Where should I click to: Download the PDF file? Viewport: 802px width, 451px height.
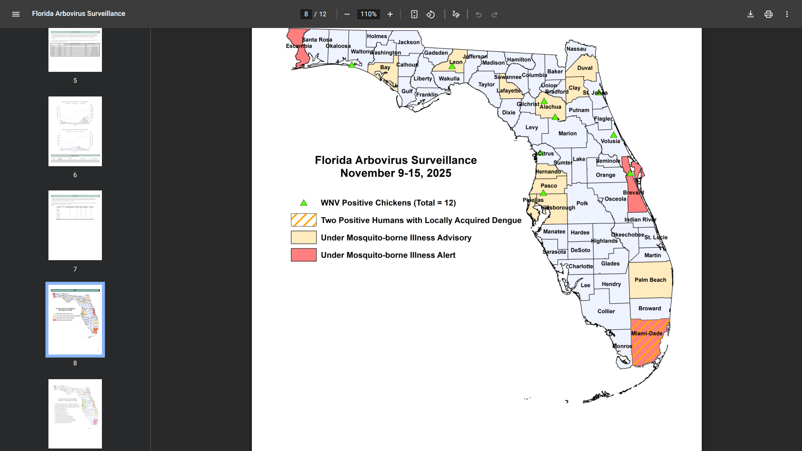click(750, 14)
